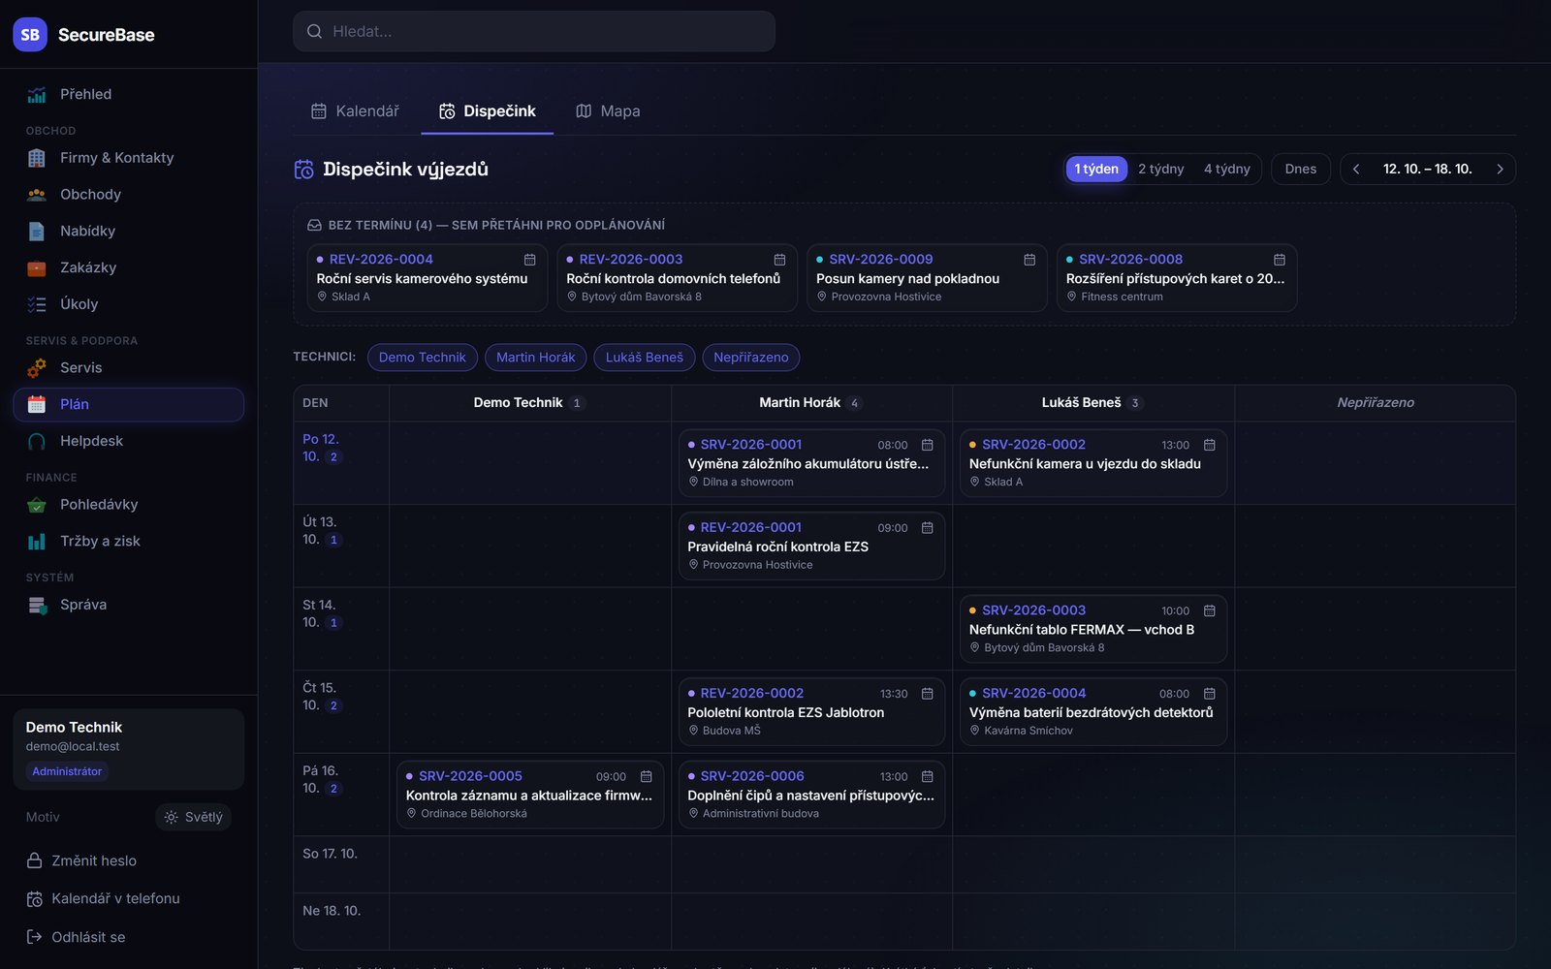1551x969 pixels.
Task: Go to Zakázky in sidebar
Action: tap(129, 267)
